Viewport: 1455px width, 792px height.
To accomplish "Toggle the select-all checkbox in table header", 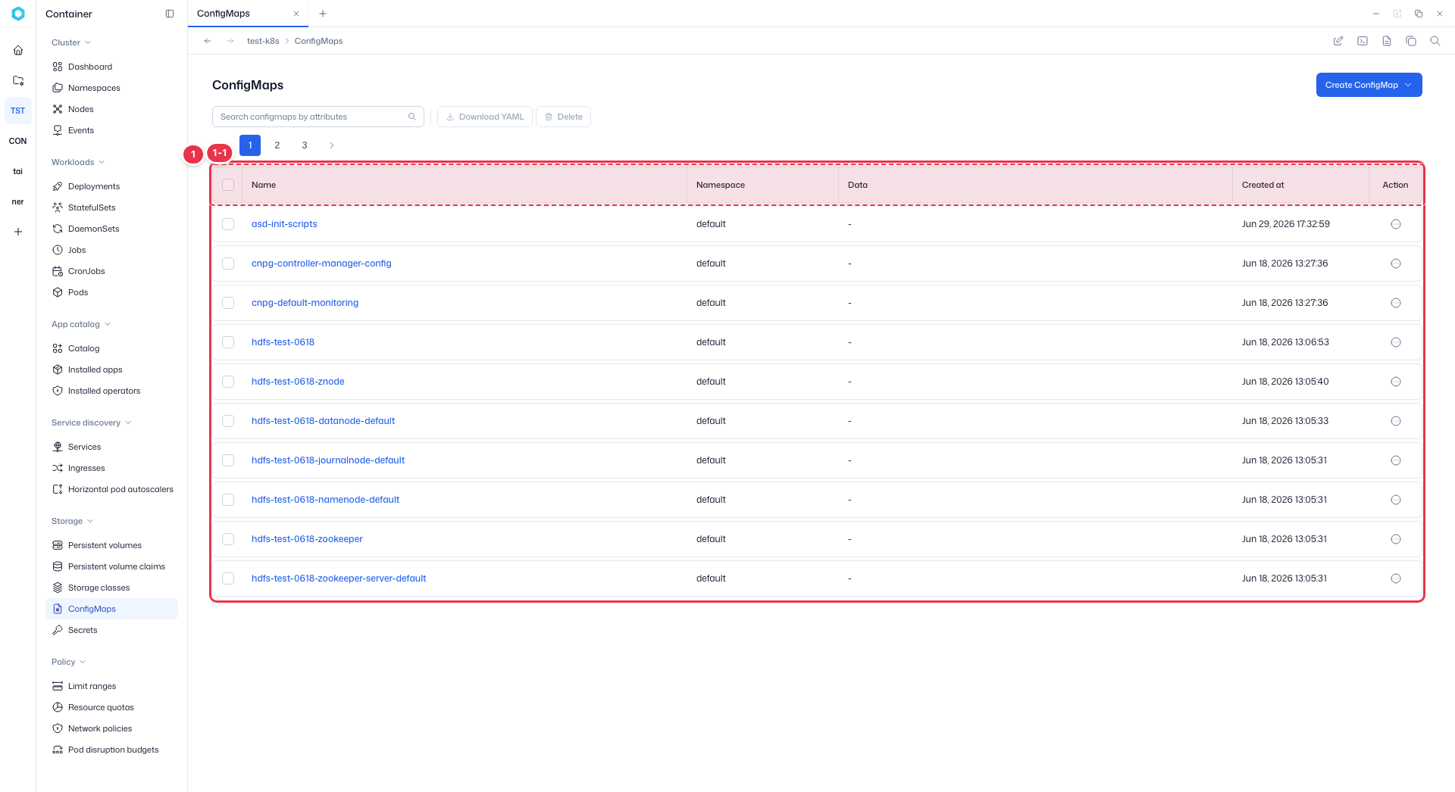I will pyautogui.click(x=228, y=185).
